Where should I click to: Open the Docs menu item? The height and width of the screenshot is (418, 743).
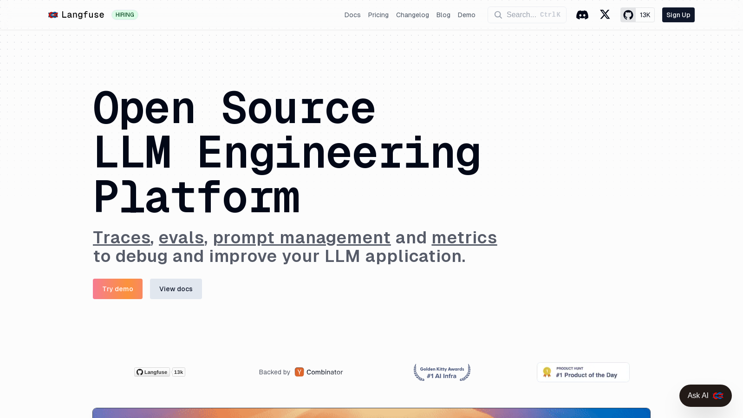tap(352, 15)
